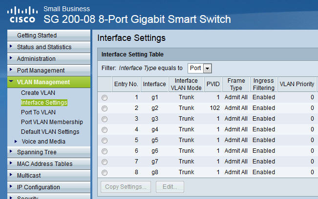Click the Interface VLAN Mode column header
Viewport: 318px width, 199px height.
pyautogui.click(x=186, y=84)
